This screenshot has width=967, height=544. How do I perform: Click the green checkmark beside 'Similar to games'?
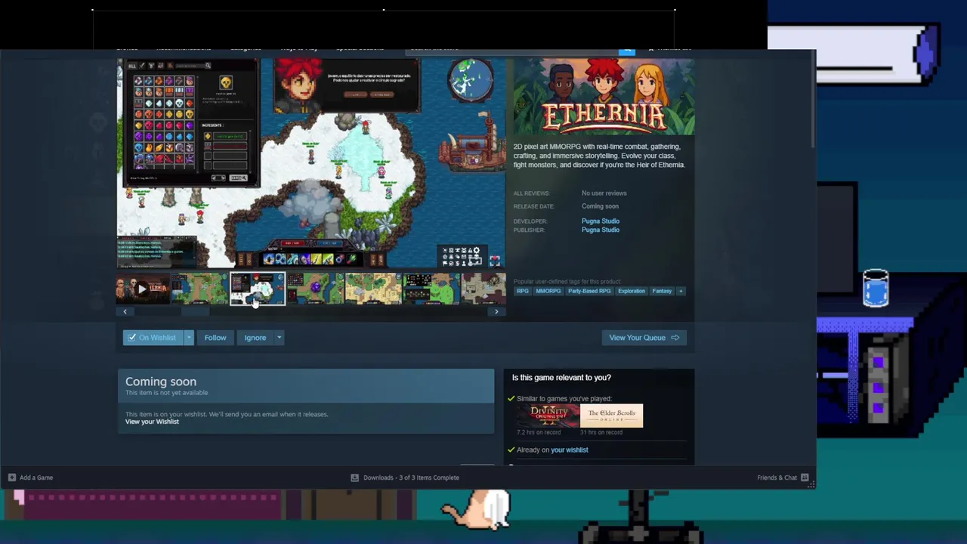[511, 398]
